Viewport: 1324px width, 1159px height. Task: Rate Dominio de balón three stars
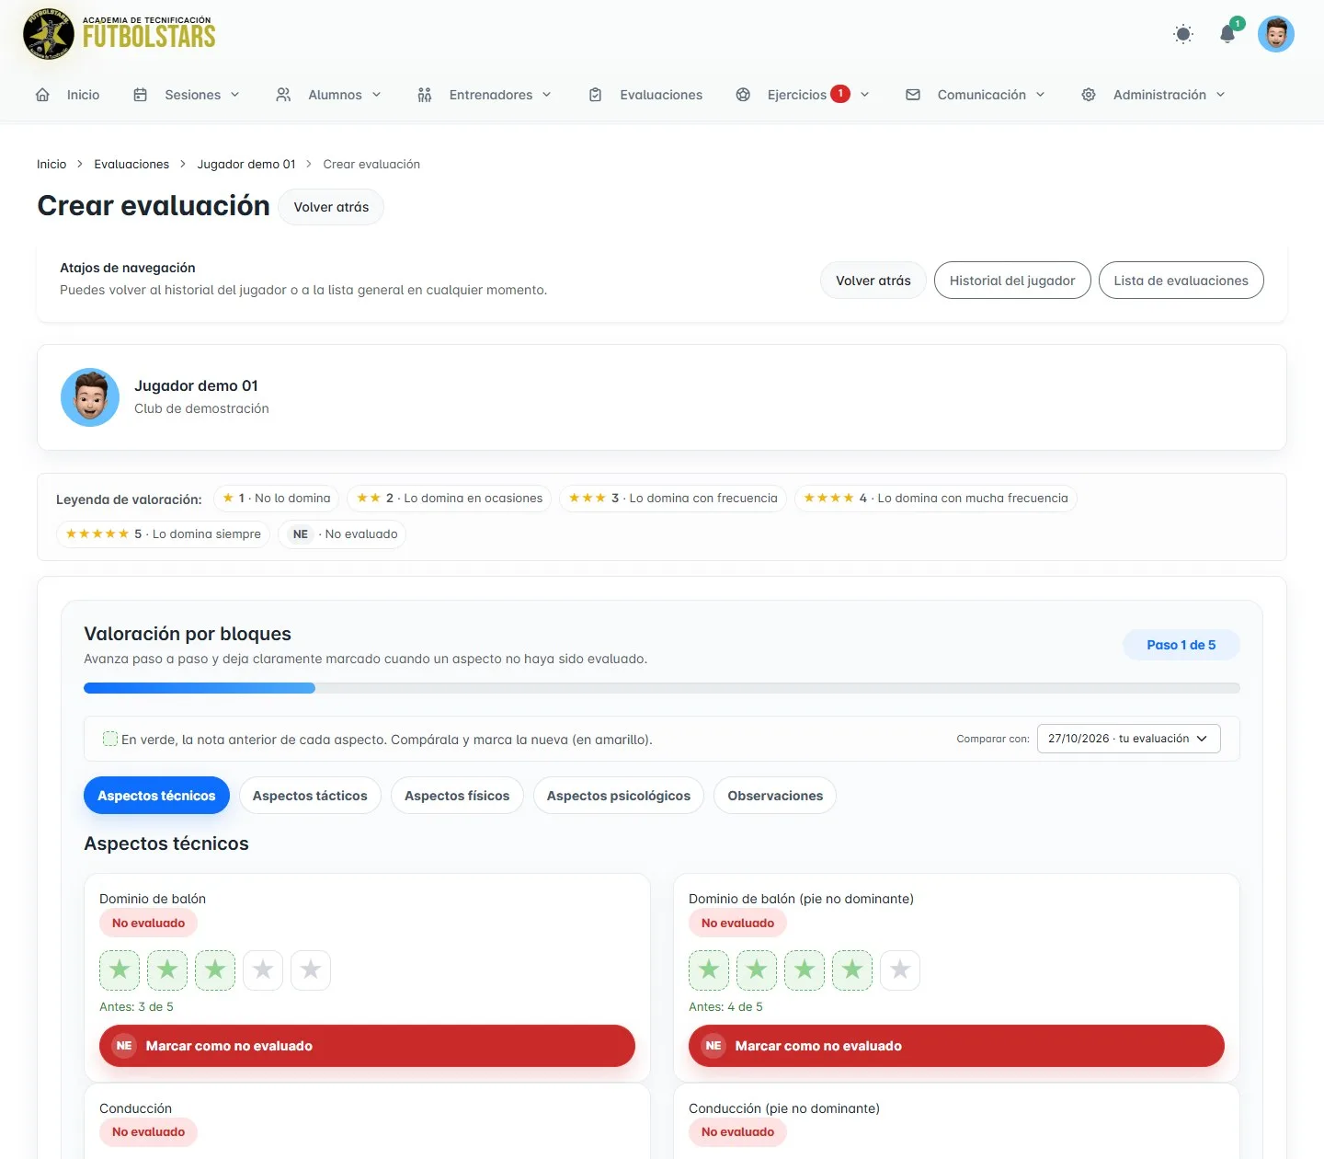tap(215, 970)
